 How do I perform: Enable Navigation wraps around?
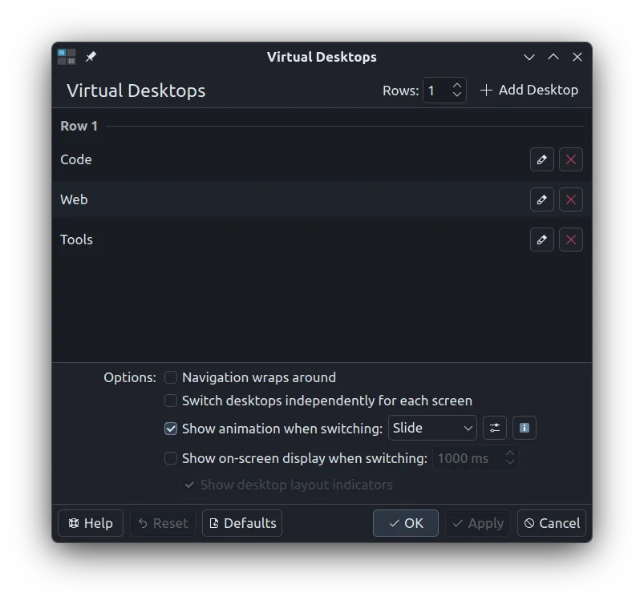pos(171,377)
